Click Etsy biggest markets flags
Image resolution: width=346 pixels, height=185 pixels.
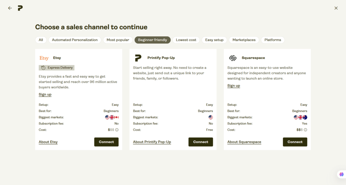(x=112, y=117)
